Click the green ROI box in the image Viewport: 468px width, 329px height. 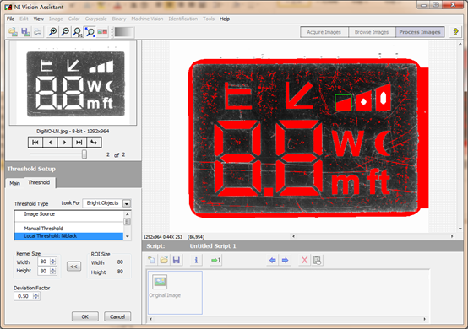(x=343, y=103)
